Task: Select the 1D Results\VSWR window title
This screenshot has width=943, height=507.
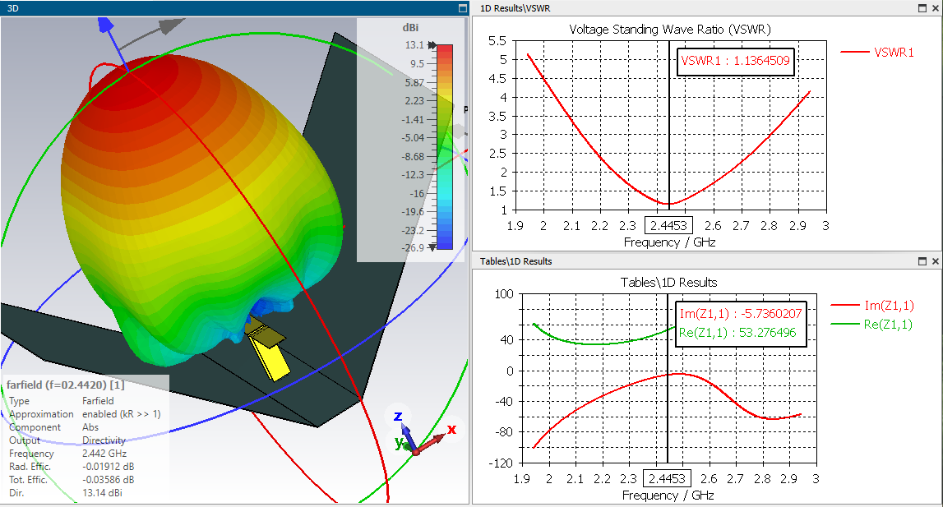Action: 515,8
